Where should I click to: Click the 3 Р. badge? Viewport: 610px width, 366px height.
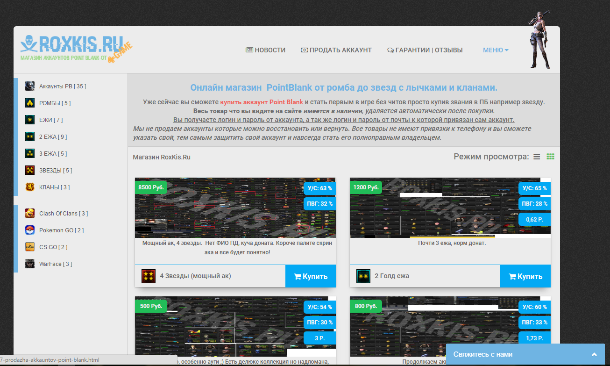point(319,338)
